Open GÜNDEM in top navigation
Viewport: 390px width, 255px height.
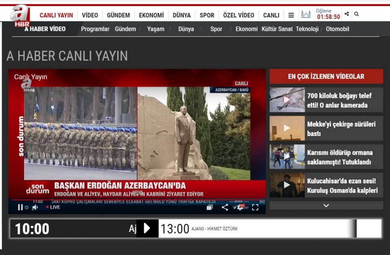click(x=119, y=15)
